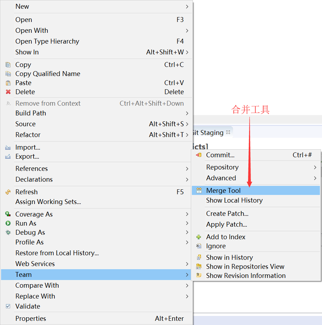Viewport: 322px width, 325px height.
Task: Click the Import icon
Action: pos(8,148)
